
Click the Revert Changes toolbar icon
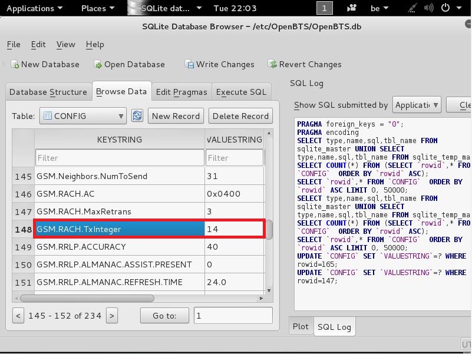[x=272, y=64]
